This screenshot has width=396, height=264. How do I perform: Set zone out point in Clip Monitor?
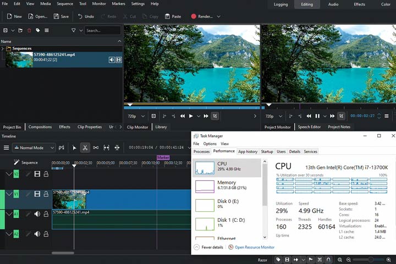[x=173, y=116]
